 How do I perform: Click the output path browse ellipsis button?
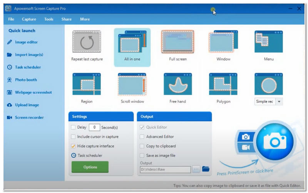(x=196, y=169)
